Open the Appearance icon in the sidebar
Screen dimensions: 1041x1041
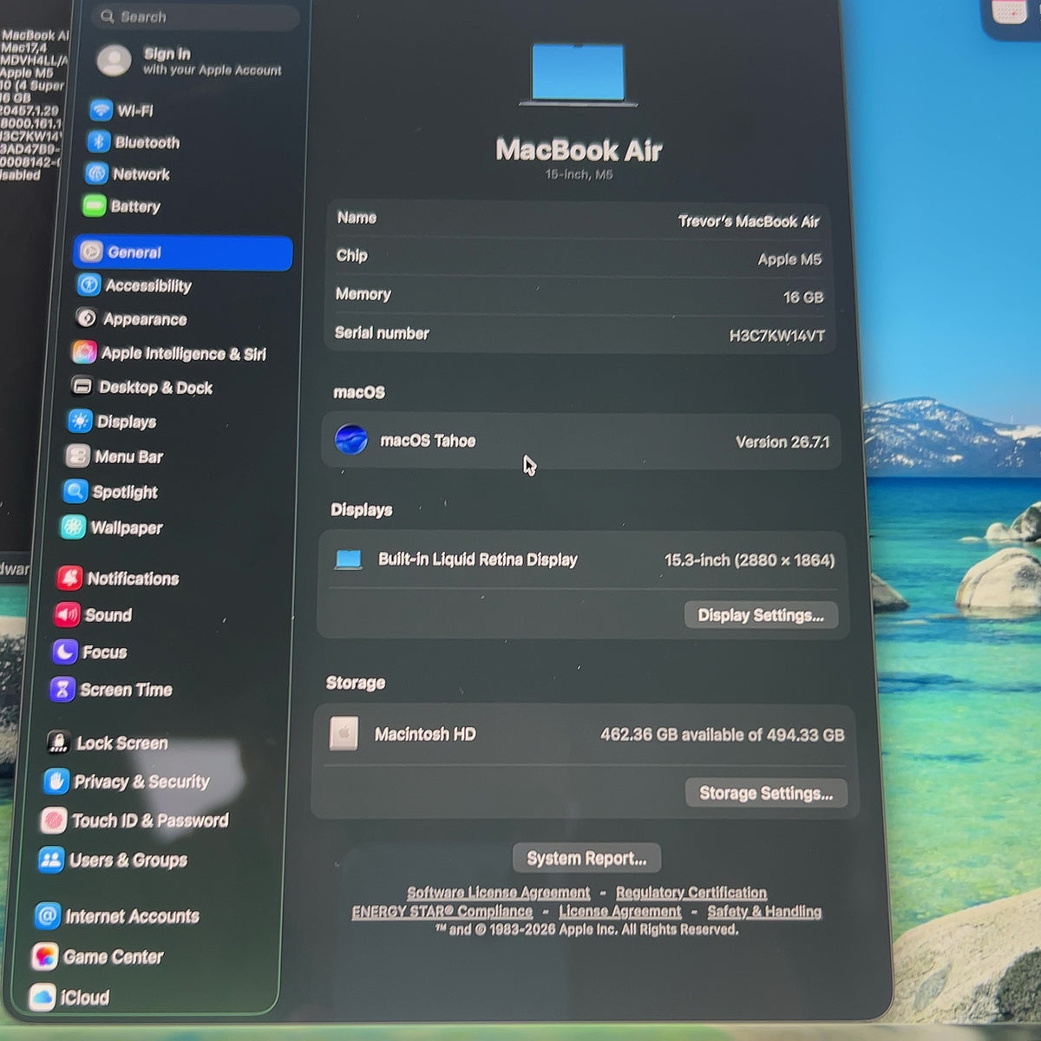click(x=86, y=318)
